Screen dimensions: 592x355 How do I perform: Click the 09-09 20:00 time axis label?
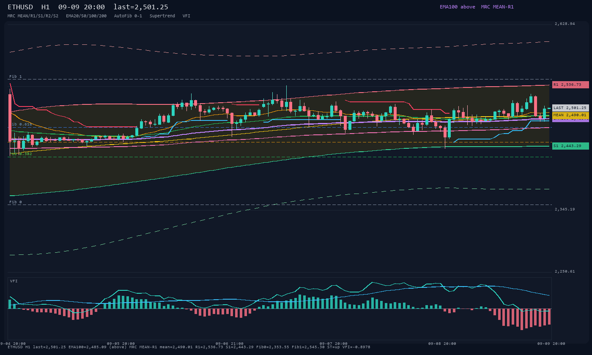551,344
